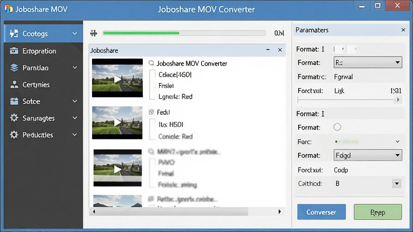
Task: Play the third video thumbnail
Action: 117,169
